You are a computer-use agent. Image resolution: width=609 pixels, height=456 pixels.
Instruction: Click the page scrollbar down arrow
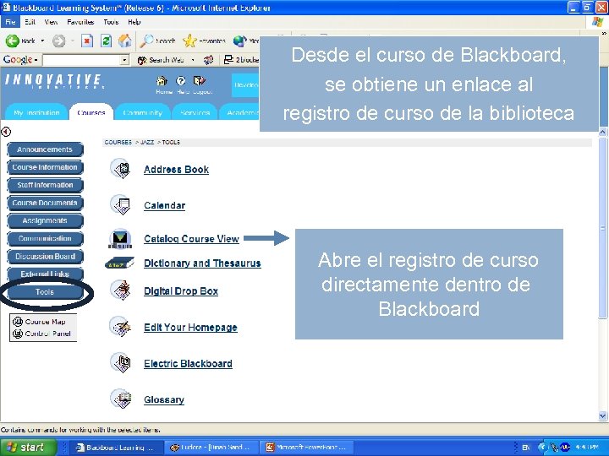pos(603,416)
